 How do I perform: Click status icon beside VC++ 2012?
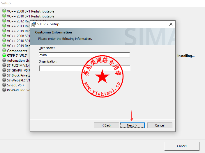pyautogui.click(x=4, y=21)
